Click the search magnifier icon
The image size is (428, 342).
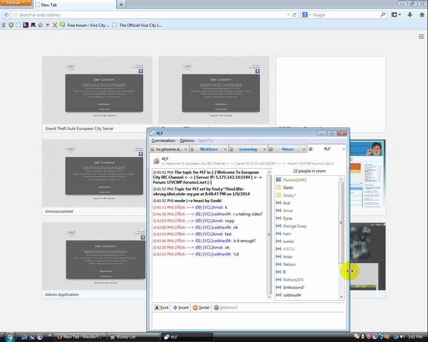click(x=383, y=15)
